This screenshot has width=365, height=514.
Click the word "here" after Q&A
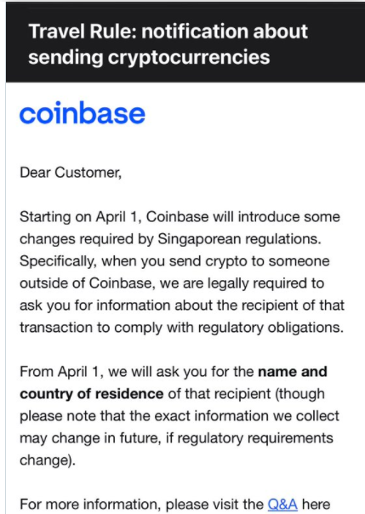pos(316,504)
